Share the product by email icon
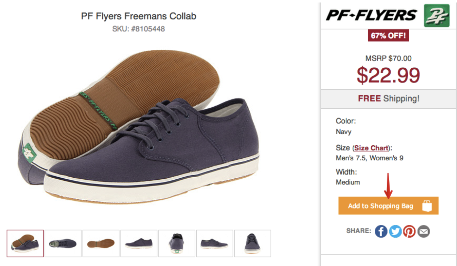457x266 pixels. click(x=423, y=231)
